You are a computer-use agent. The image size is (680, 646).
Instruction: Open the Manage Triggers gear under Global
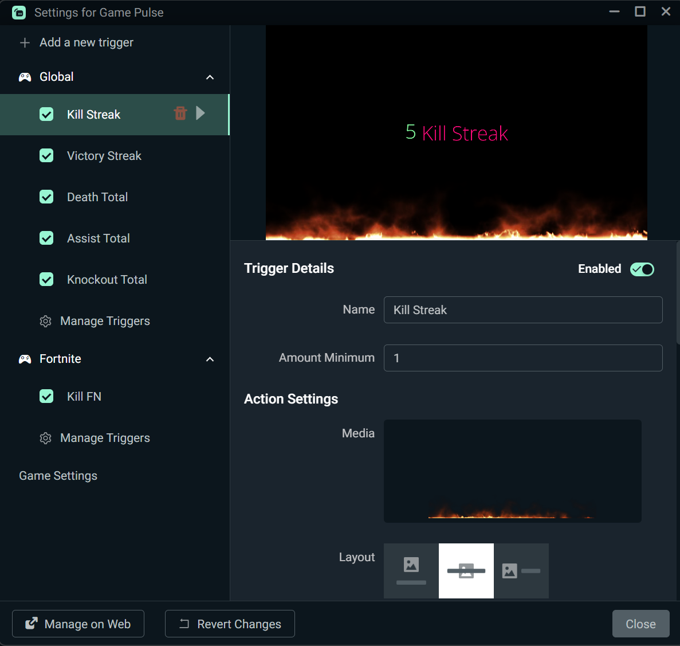[x=45, y=321]
